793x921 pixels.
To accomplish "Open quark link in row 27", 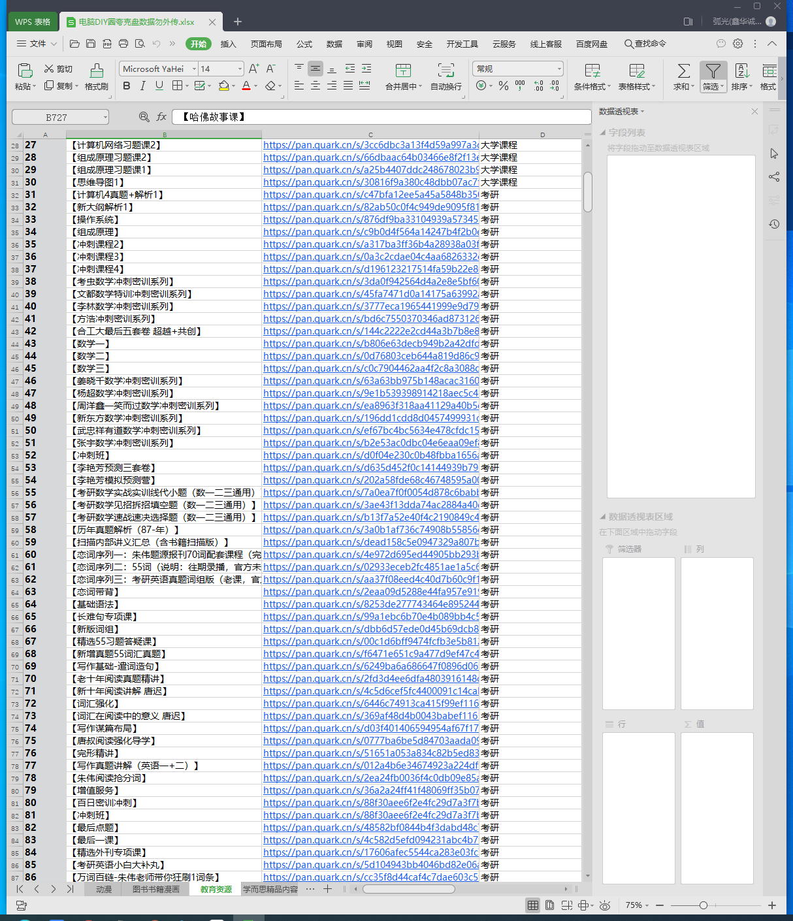I will tap(370, 145).
